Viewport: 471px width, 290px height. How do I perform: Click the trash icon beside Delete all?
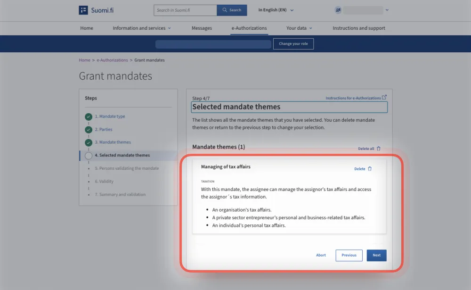(x=379, y=149)
